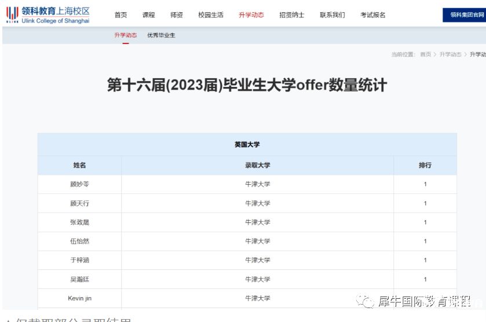Click the 姓名 column header
This screenshot has height=322, width=486.
[79, 166]
